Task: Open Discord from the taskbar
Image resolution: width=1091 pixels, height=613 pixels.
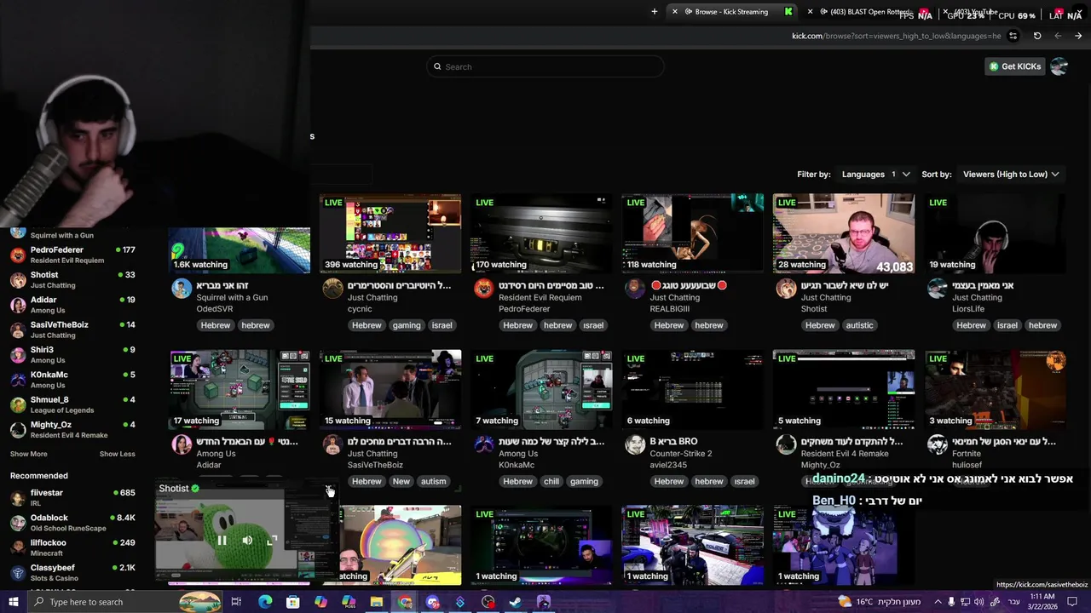Action: (432, 602)
